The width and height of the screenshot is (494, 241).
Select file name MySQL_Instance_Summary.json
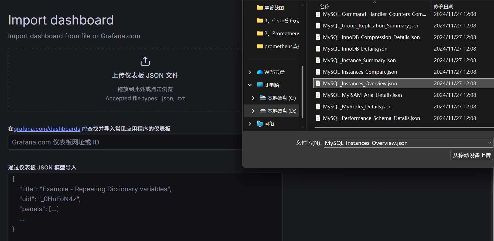[359, 61]
